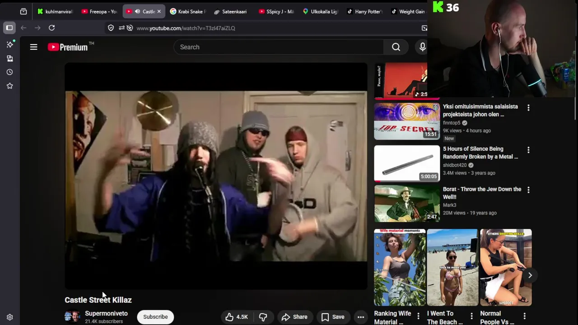
Task: Open options for 'Normal People Vs' Short
Action: [524, 316]
